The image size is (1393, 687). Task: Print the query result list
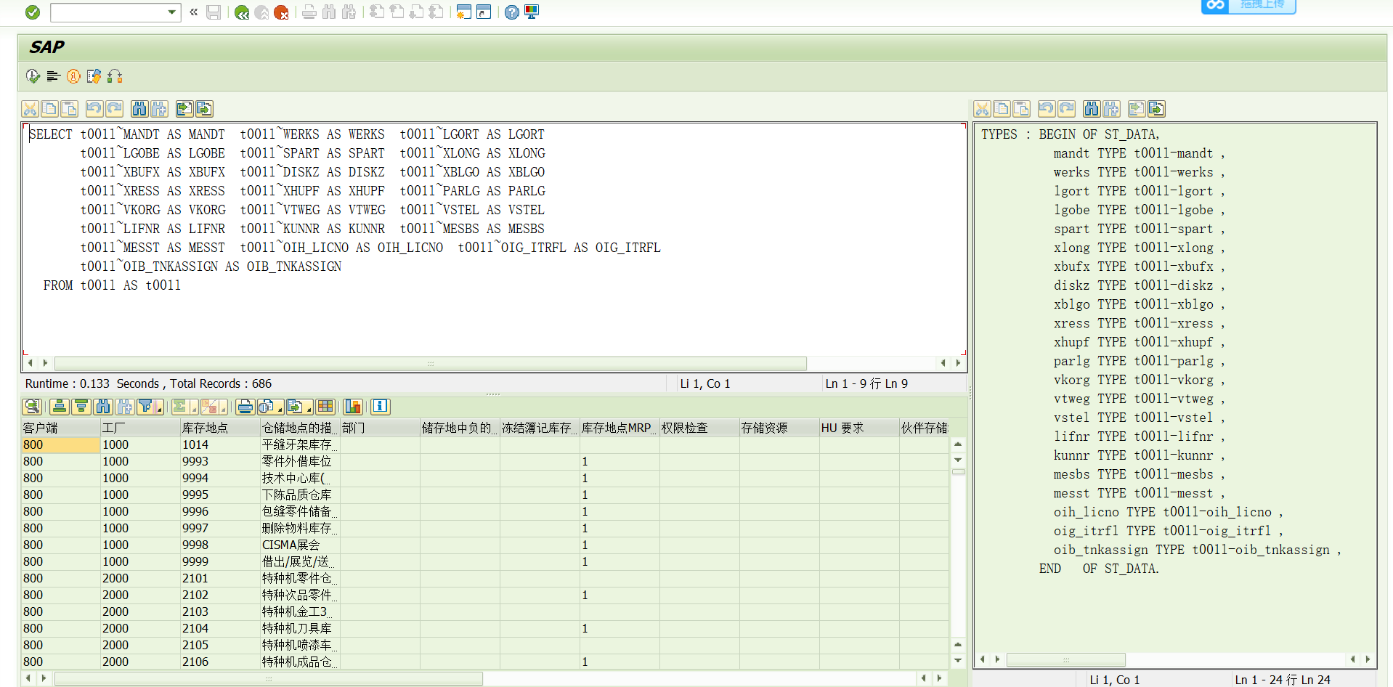[x=245, y=407]
